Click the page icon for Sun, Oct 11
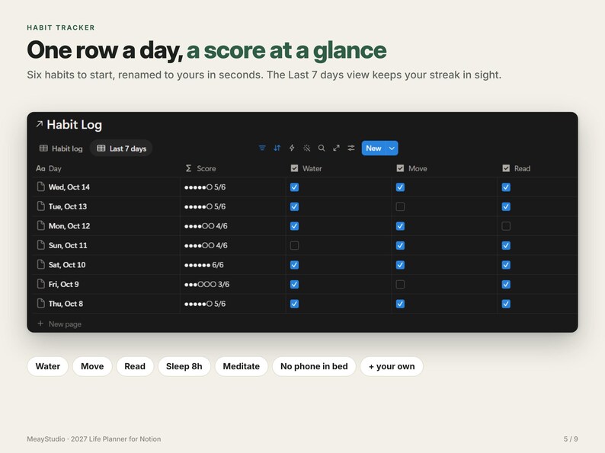Image resolution: width=605 pixels, height=453 pixels. (40, 245)
